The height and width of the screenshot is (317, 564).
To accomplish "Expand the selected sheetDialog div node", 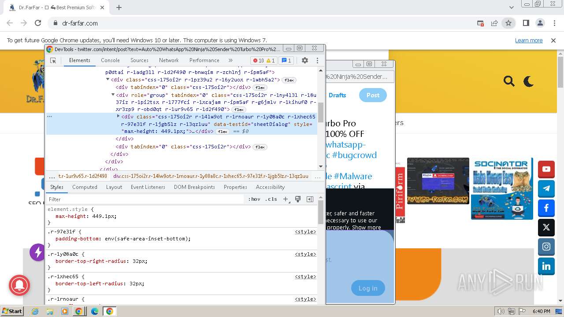I will 118,116.
